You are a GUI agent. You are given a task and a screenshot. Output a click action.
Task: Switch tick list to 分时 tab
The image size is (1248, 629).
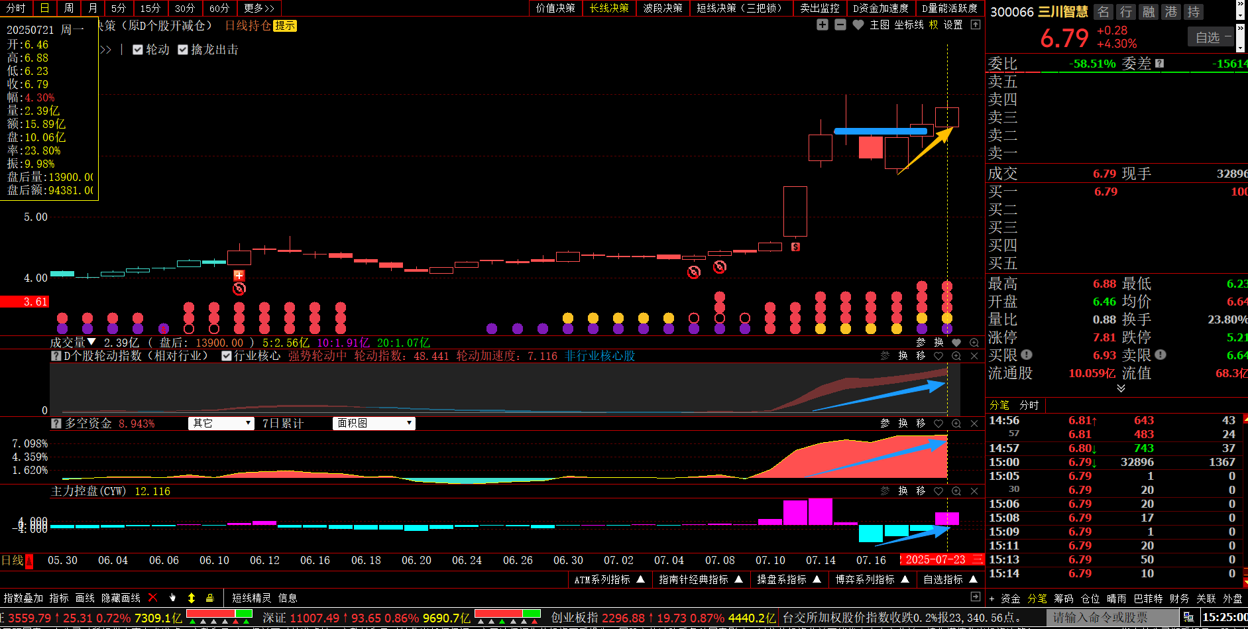[1029, 405]
